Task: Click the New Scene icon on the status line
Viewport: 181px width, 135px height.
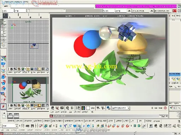Action: pos(23,126)
